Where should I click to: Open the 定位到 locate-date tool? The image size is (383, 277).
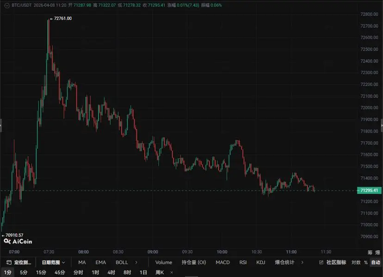[19, 262]
